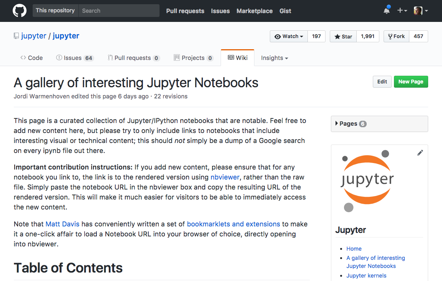Viewport: 442px width, 281px height.
Task: Open the Matt Davis link
Action: tap(63, 224)
